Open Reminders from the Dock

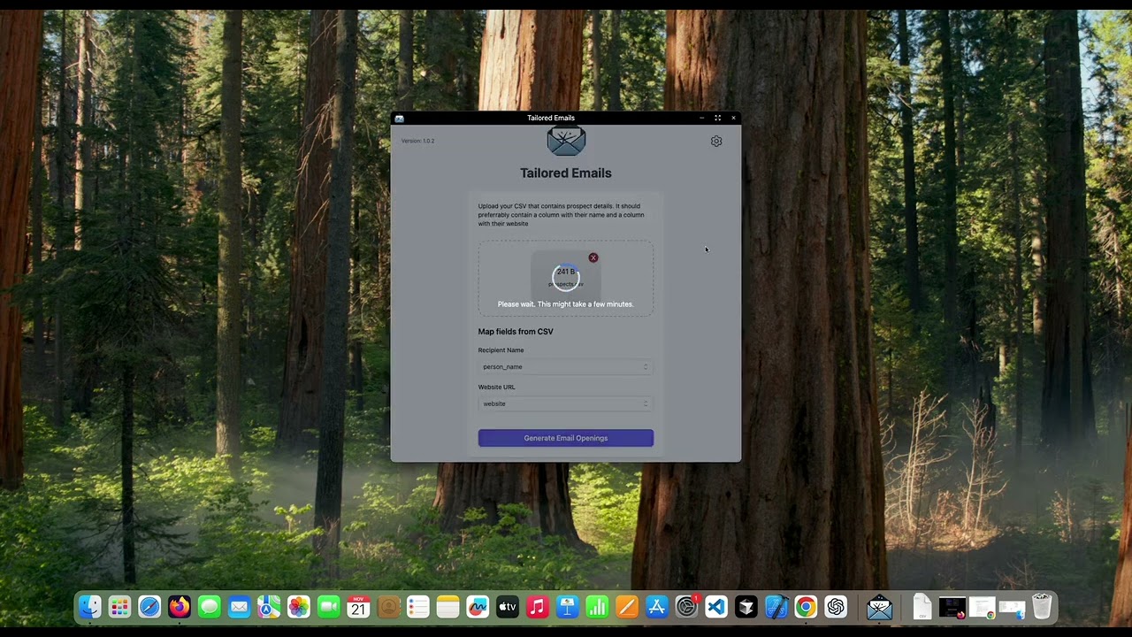coord(418,607)
